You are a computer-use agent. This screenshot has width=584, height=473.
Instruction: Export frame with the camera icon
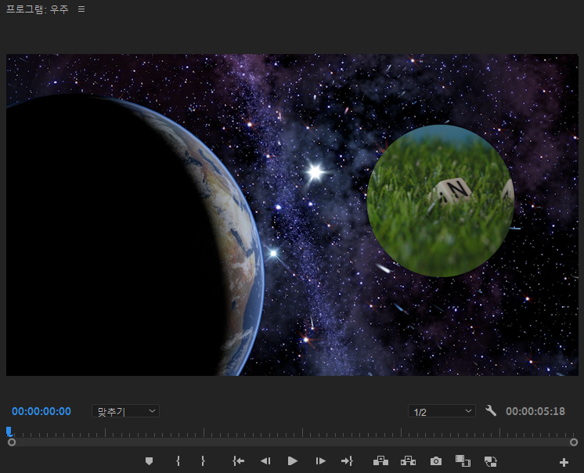[436, 461]
